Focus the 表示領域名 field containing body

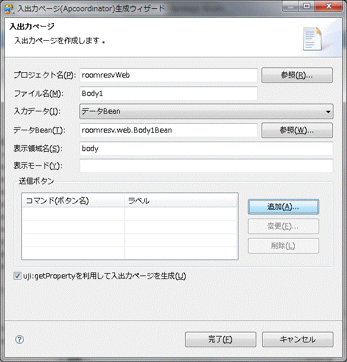pos(206,149)
